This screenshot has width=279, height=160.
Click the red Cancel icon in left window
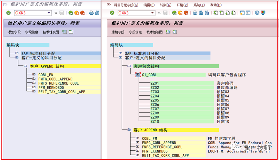(x=82, y=13)
